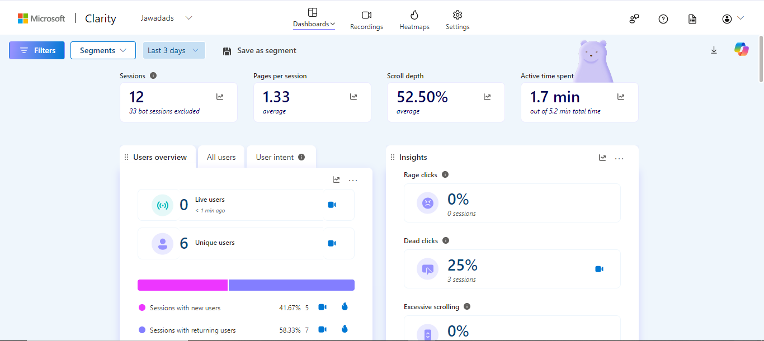The image size is (764, 341).
Task: Click the Filters button
Action: (37, 50)
